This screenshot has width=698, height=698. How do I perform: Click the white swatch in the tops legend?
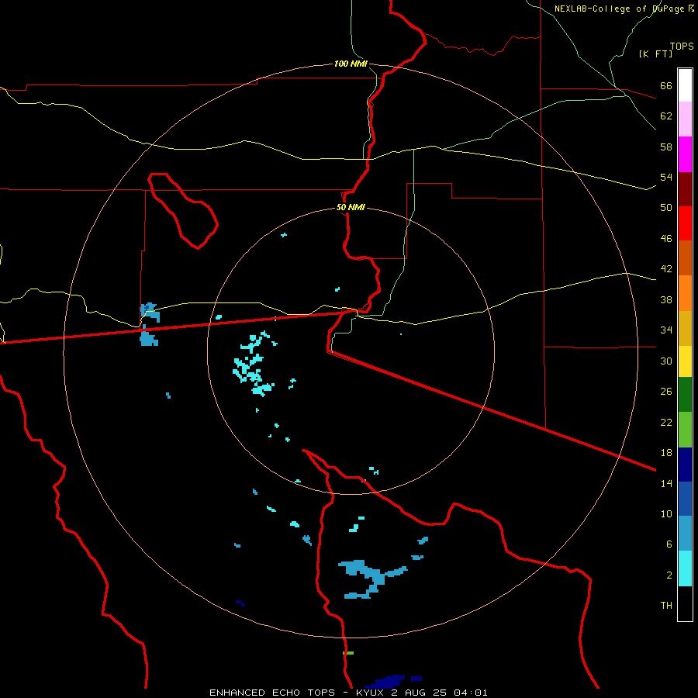685,85
